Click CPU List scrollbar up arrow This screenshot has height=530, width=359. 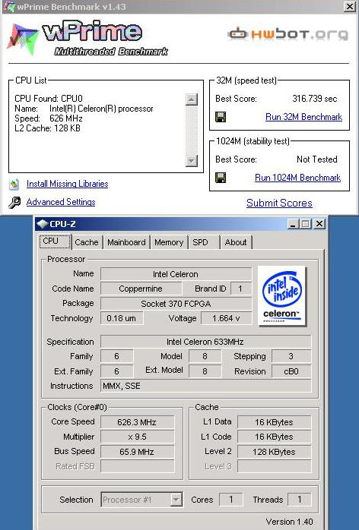click(192, 99)
